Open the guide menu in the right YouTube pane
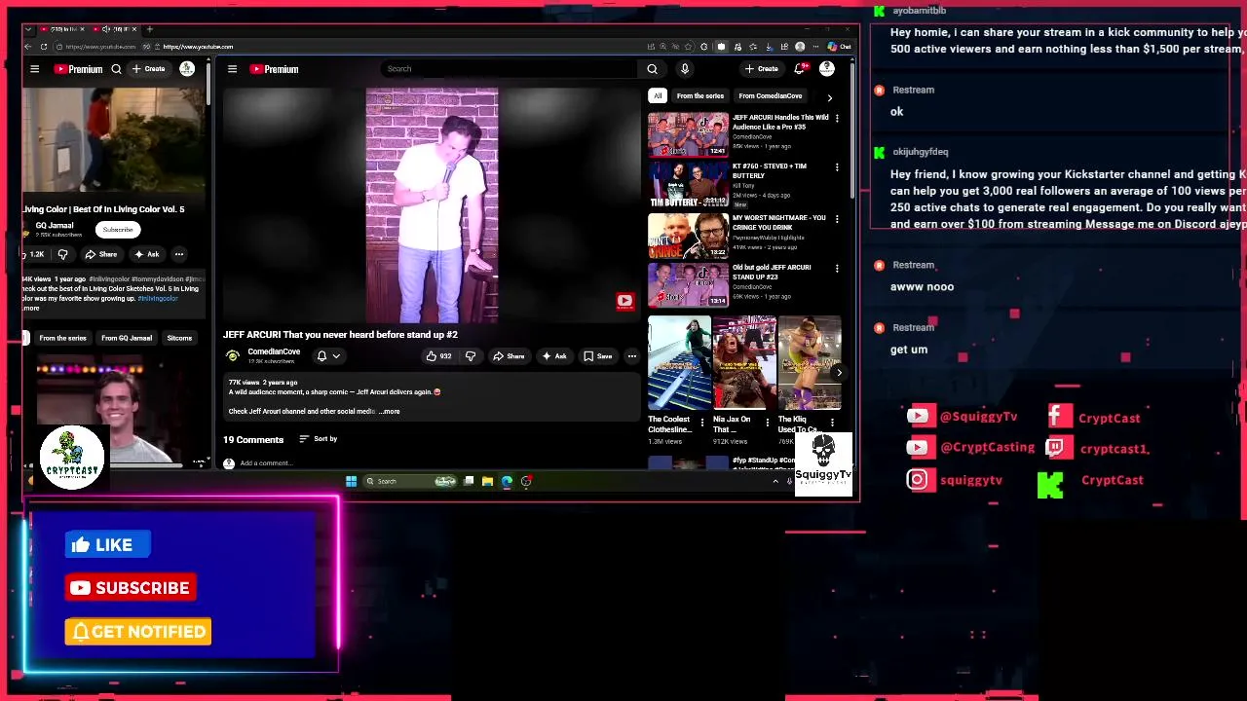The height and width of the screenshot is (701, 1247). point(232,69)
